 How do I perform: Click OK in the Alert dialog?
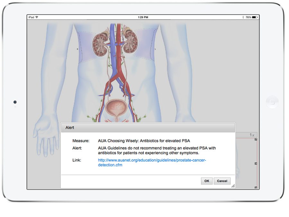[206, 181]
